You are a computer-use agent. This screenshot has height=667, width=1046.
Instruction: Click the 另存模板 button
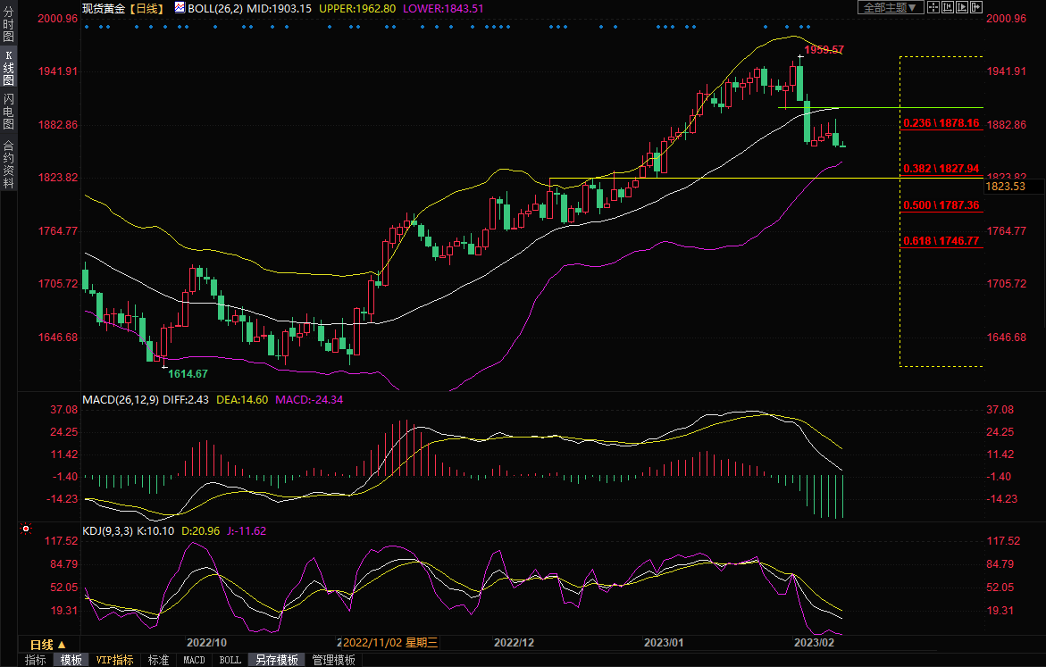point(277,660)
